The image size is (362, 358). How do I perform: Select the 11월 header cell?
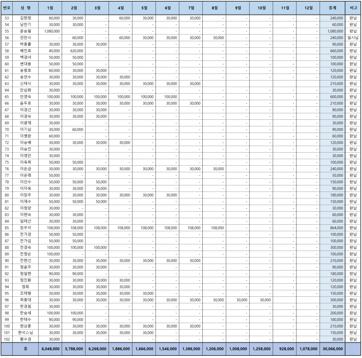tap(285, 8)
